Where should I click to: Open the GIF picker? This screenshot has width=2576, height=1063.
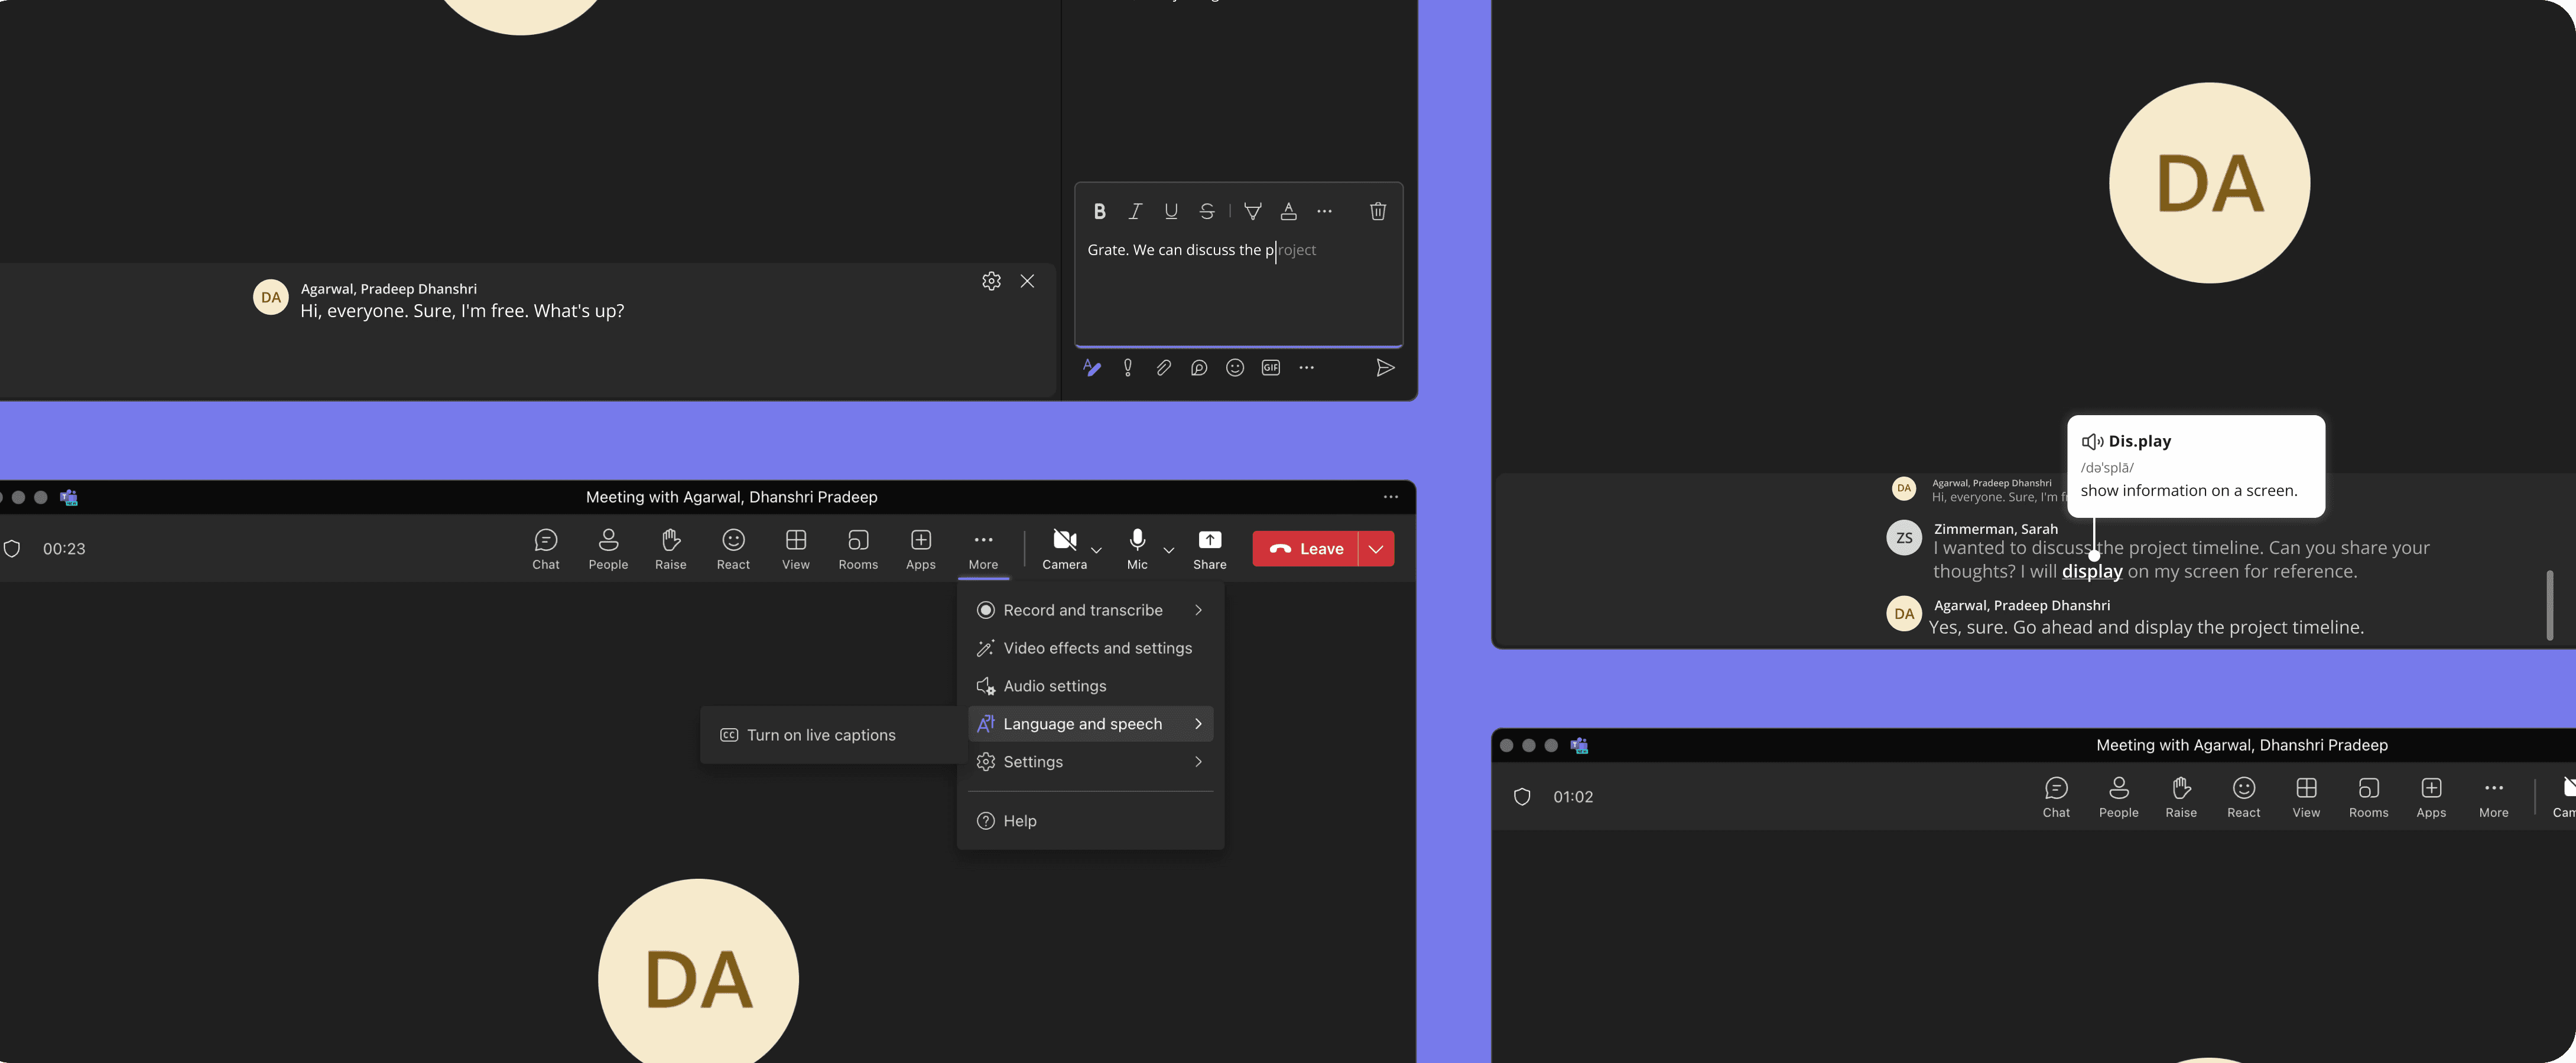[x=1270, y=368]
